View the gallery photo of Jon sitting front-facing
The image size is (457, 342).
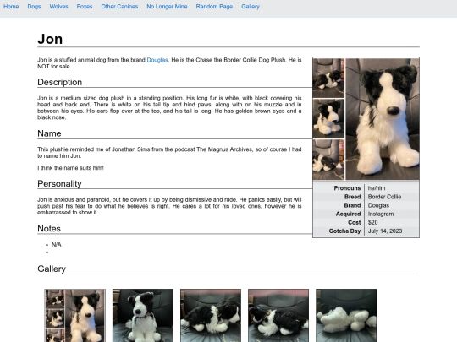143,316
